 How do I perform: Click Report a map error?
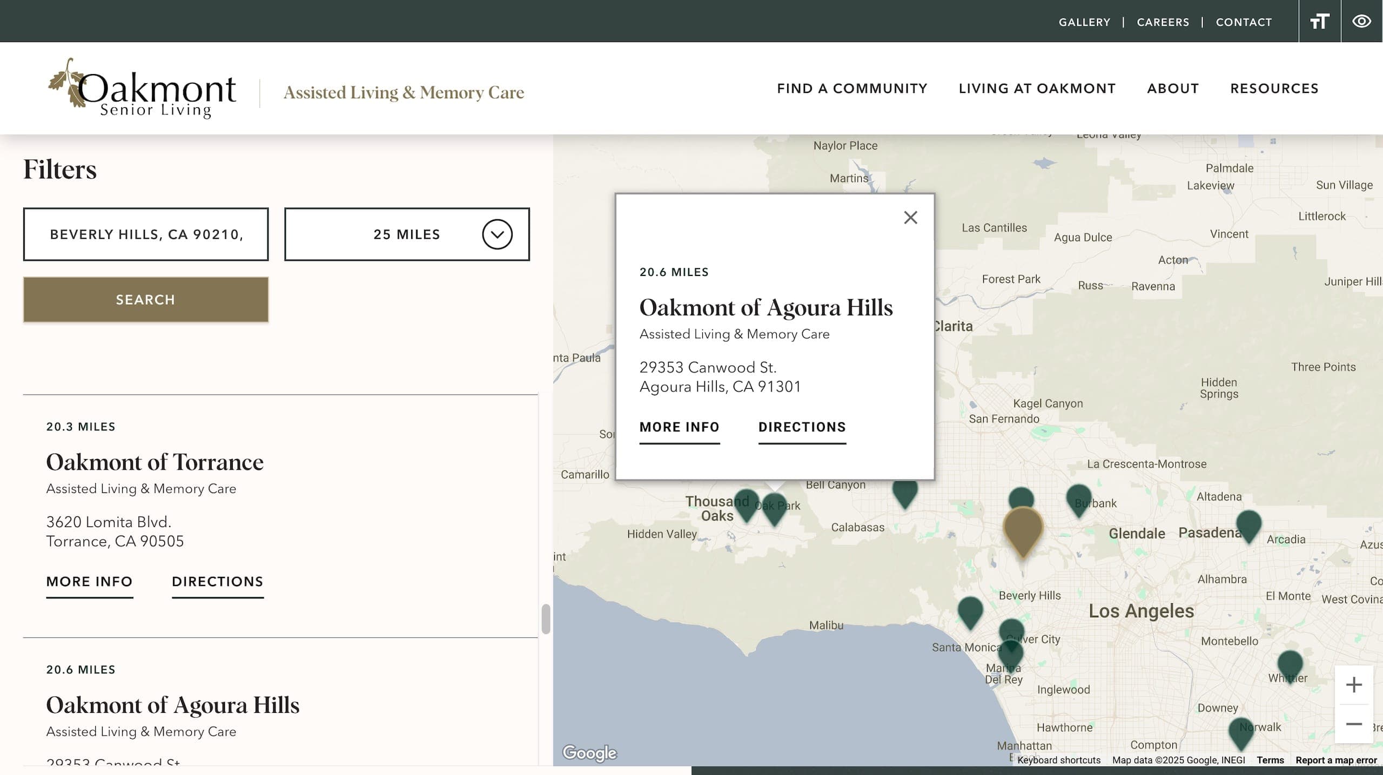pos(1336,760)
